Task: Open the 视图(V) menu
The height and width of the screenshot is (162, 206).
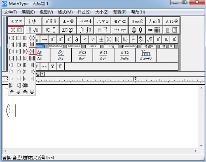Action: point(46,12)
